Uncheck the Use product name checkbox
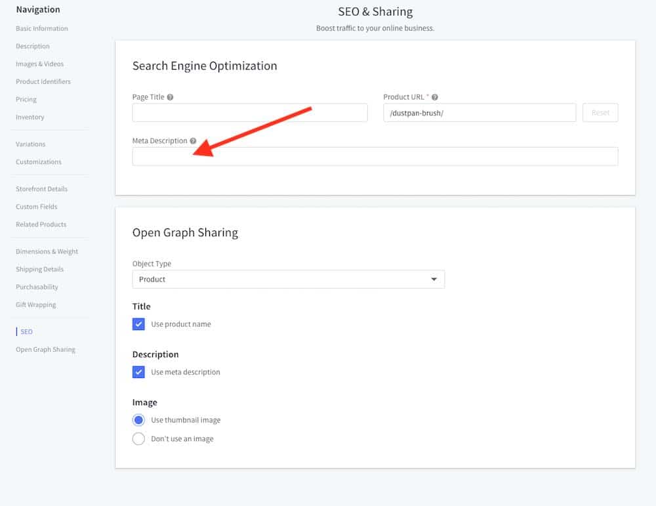The width and height of the screenshot is (656, 506). coord(138,324)
